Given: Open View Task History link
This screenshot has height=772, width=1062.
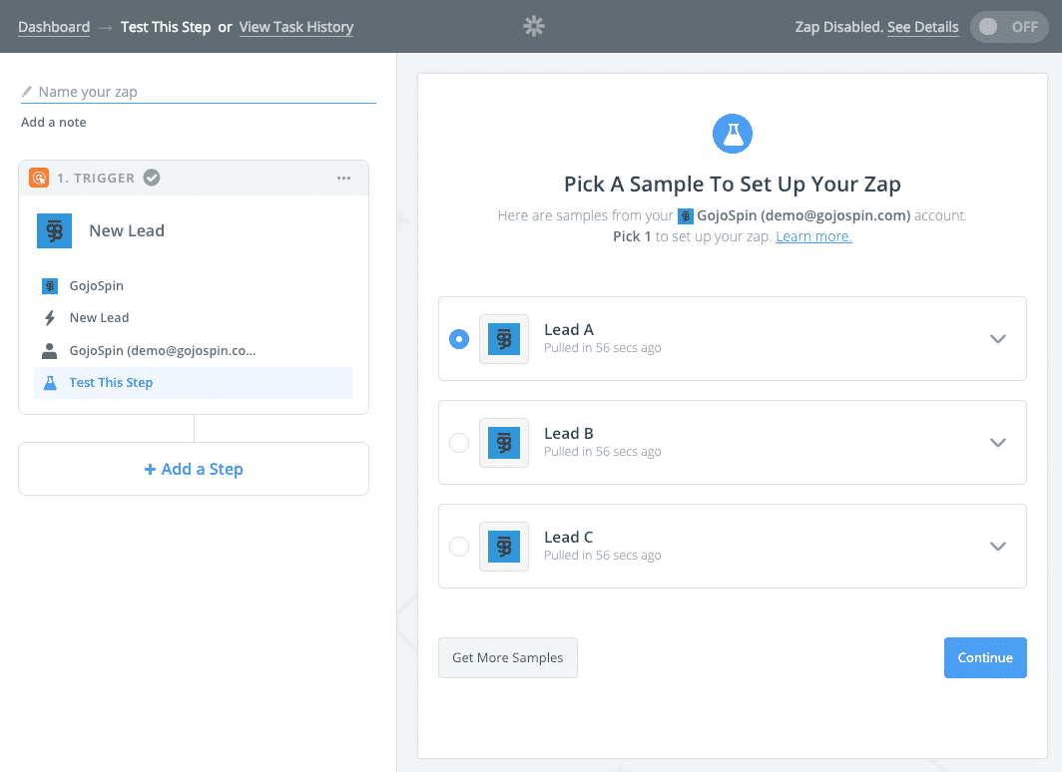Looking at the screenshot, I should click(x=296, y=27).
